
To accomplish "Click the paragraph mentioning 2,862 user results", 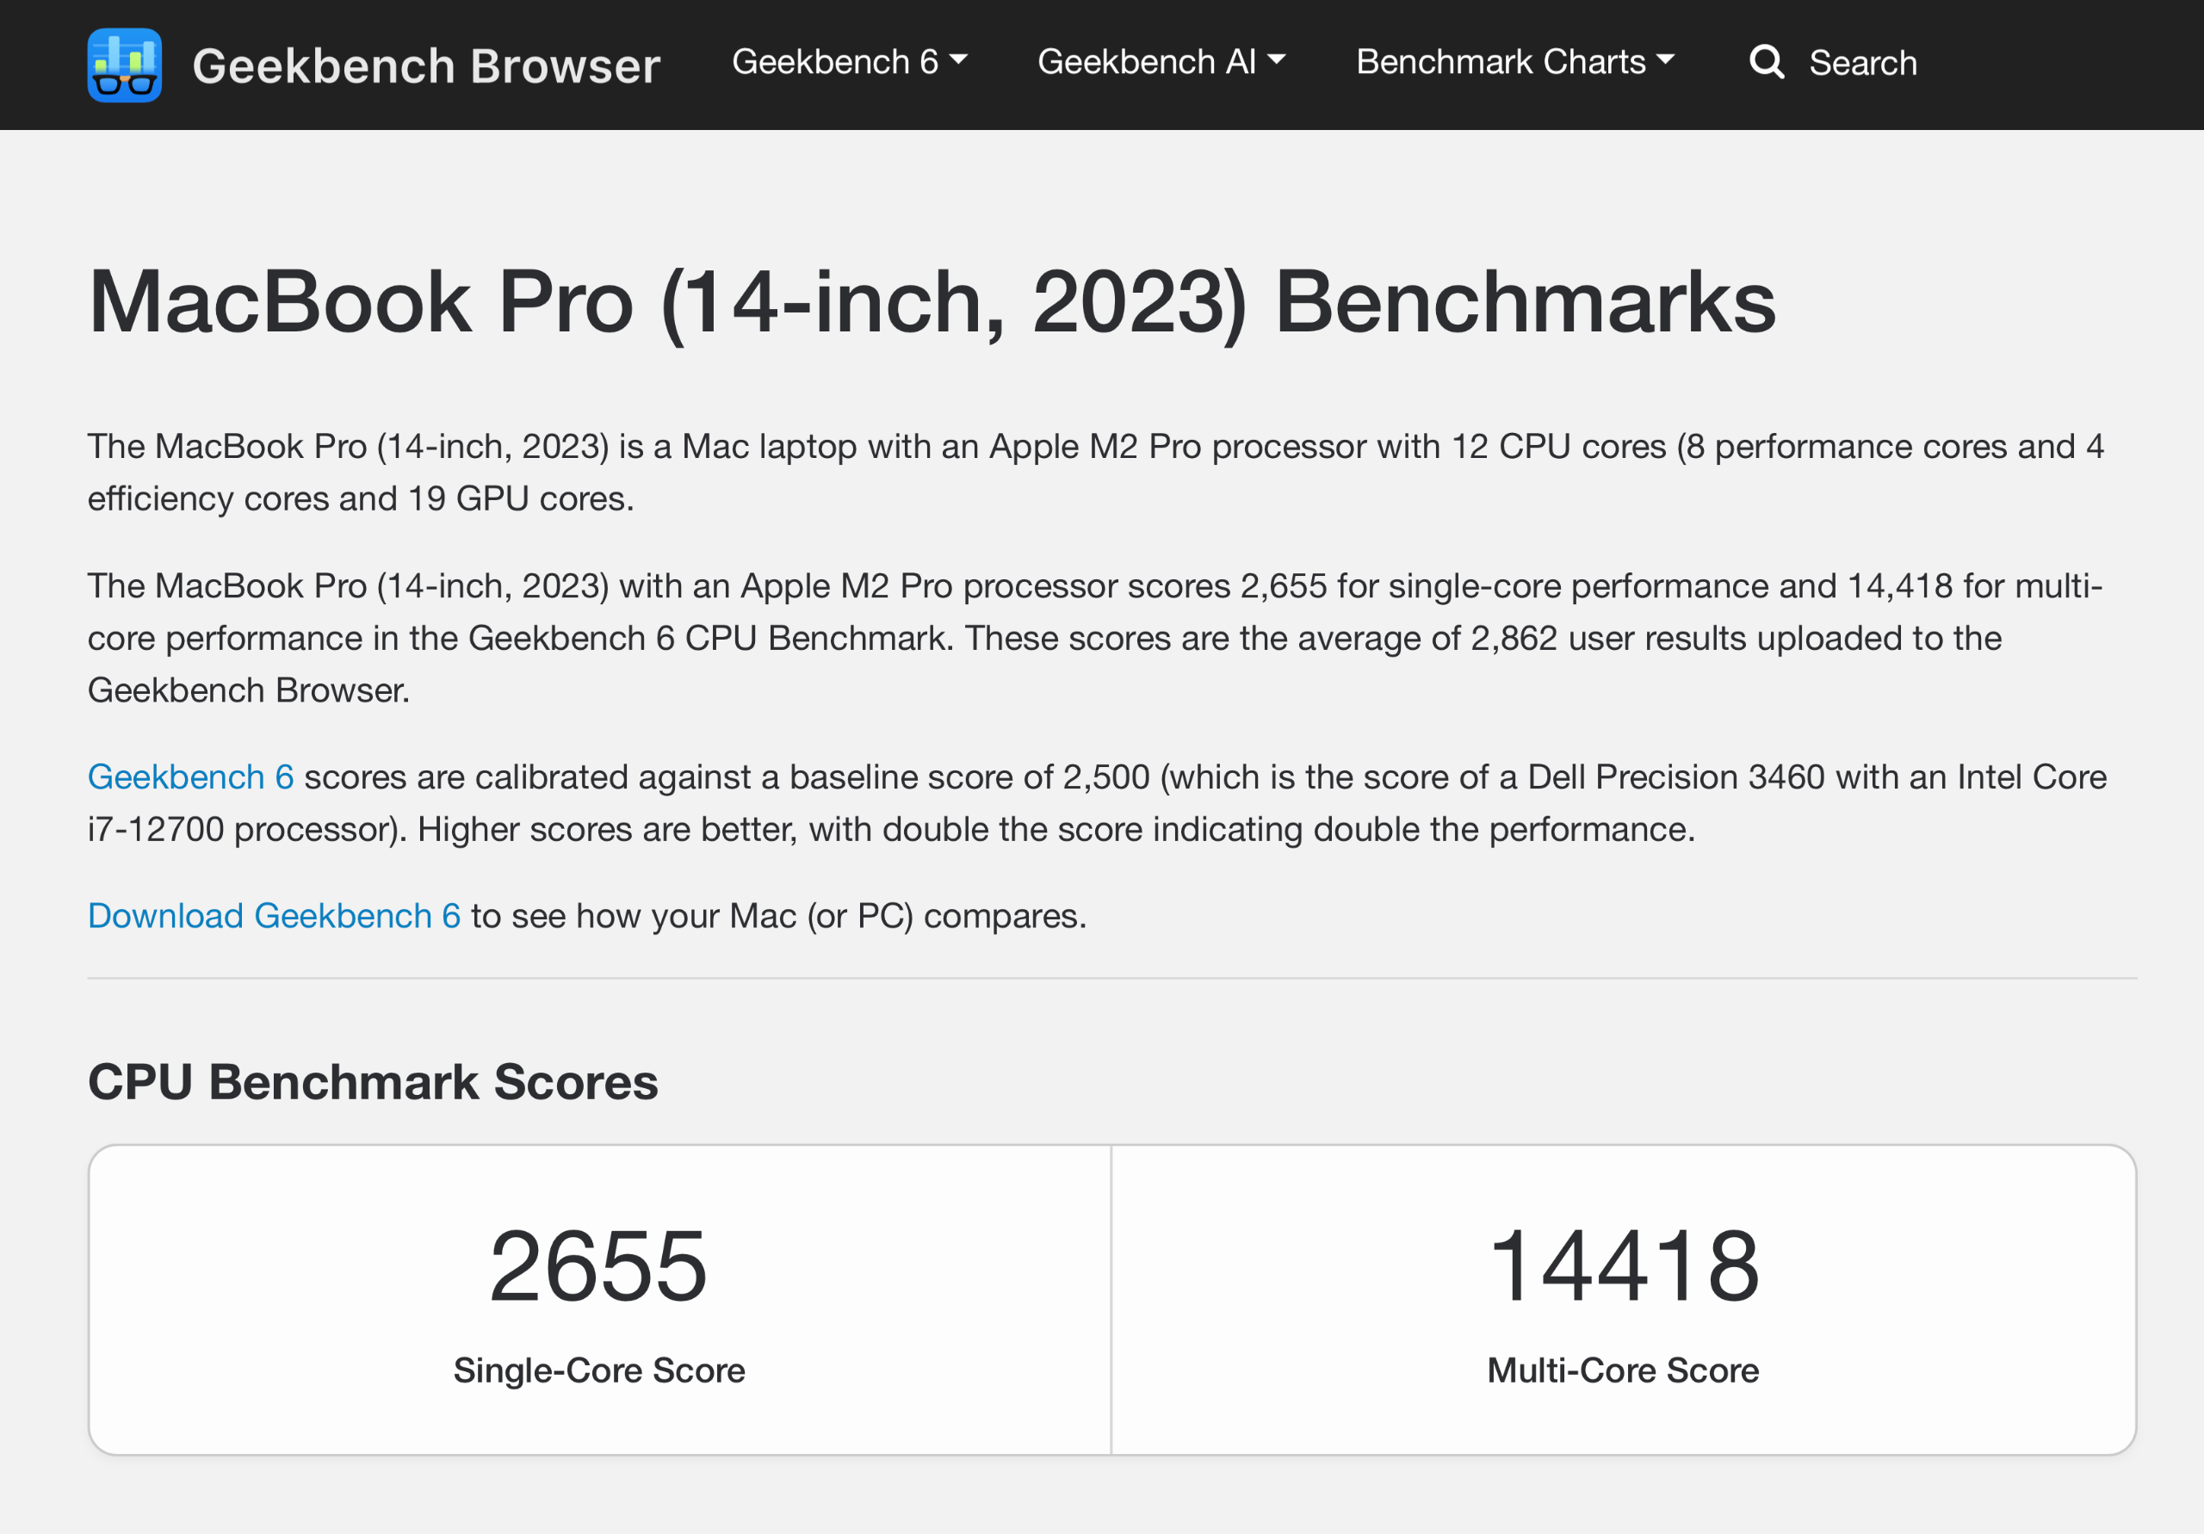I will (1094, 639).
